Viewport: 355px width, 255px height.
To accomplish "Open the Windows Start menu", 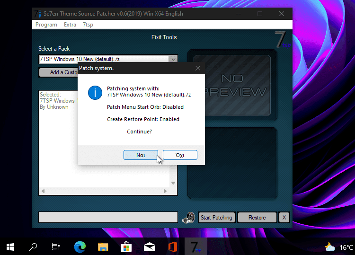I will 10,247.
